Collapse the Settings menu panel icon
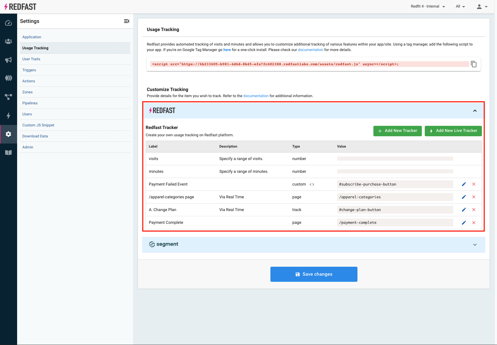The image size is (497, 345). (127, 21)
